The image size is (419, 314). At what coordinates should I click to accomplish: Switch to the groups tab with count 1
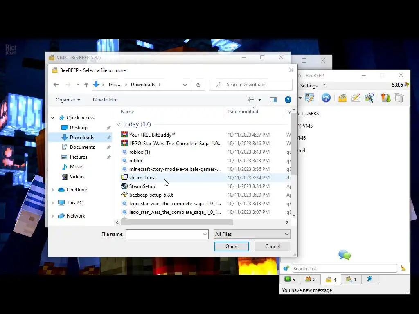coord(351,279)
